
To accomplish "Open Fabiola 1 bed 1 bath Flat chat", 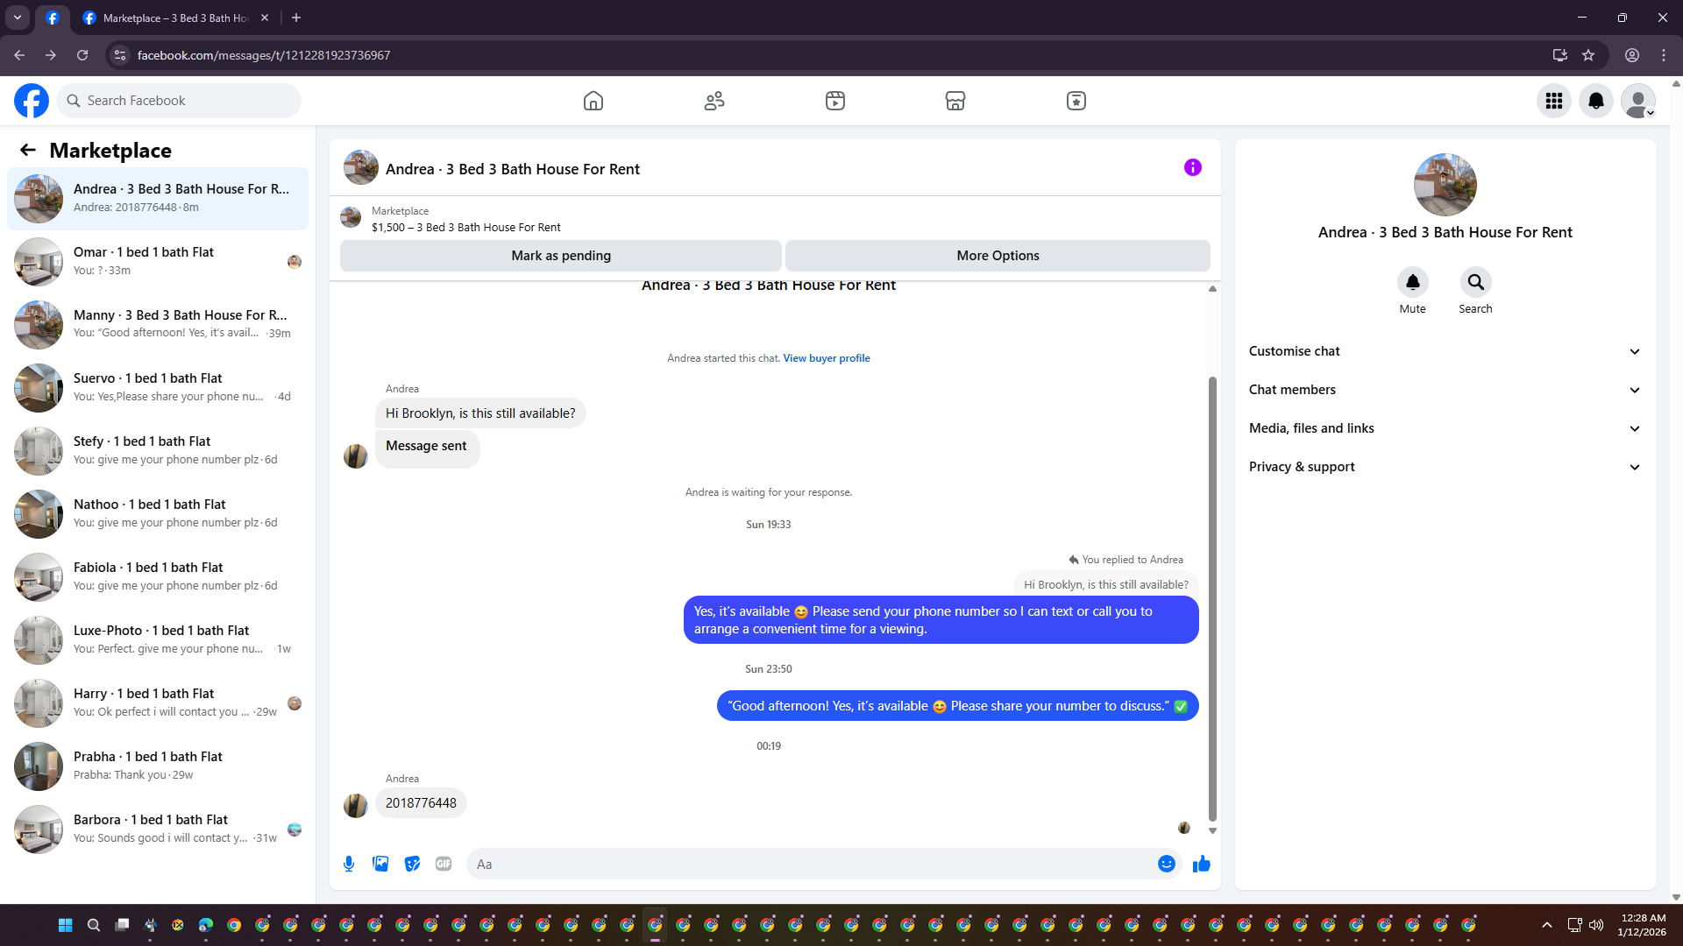I will coord(158,577).
